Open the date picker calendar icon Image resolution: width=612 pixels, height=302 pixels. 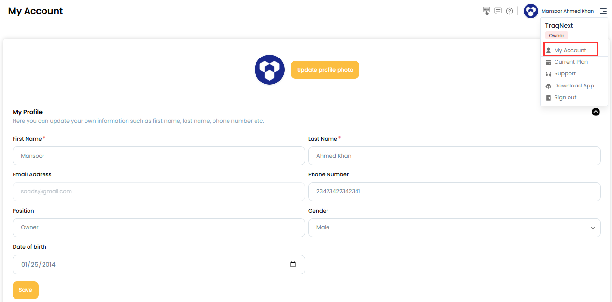293,264
